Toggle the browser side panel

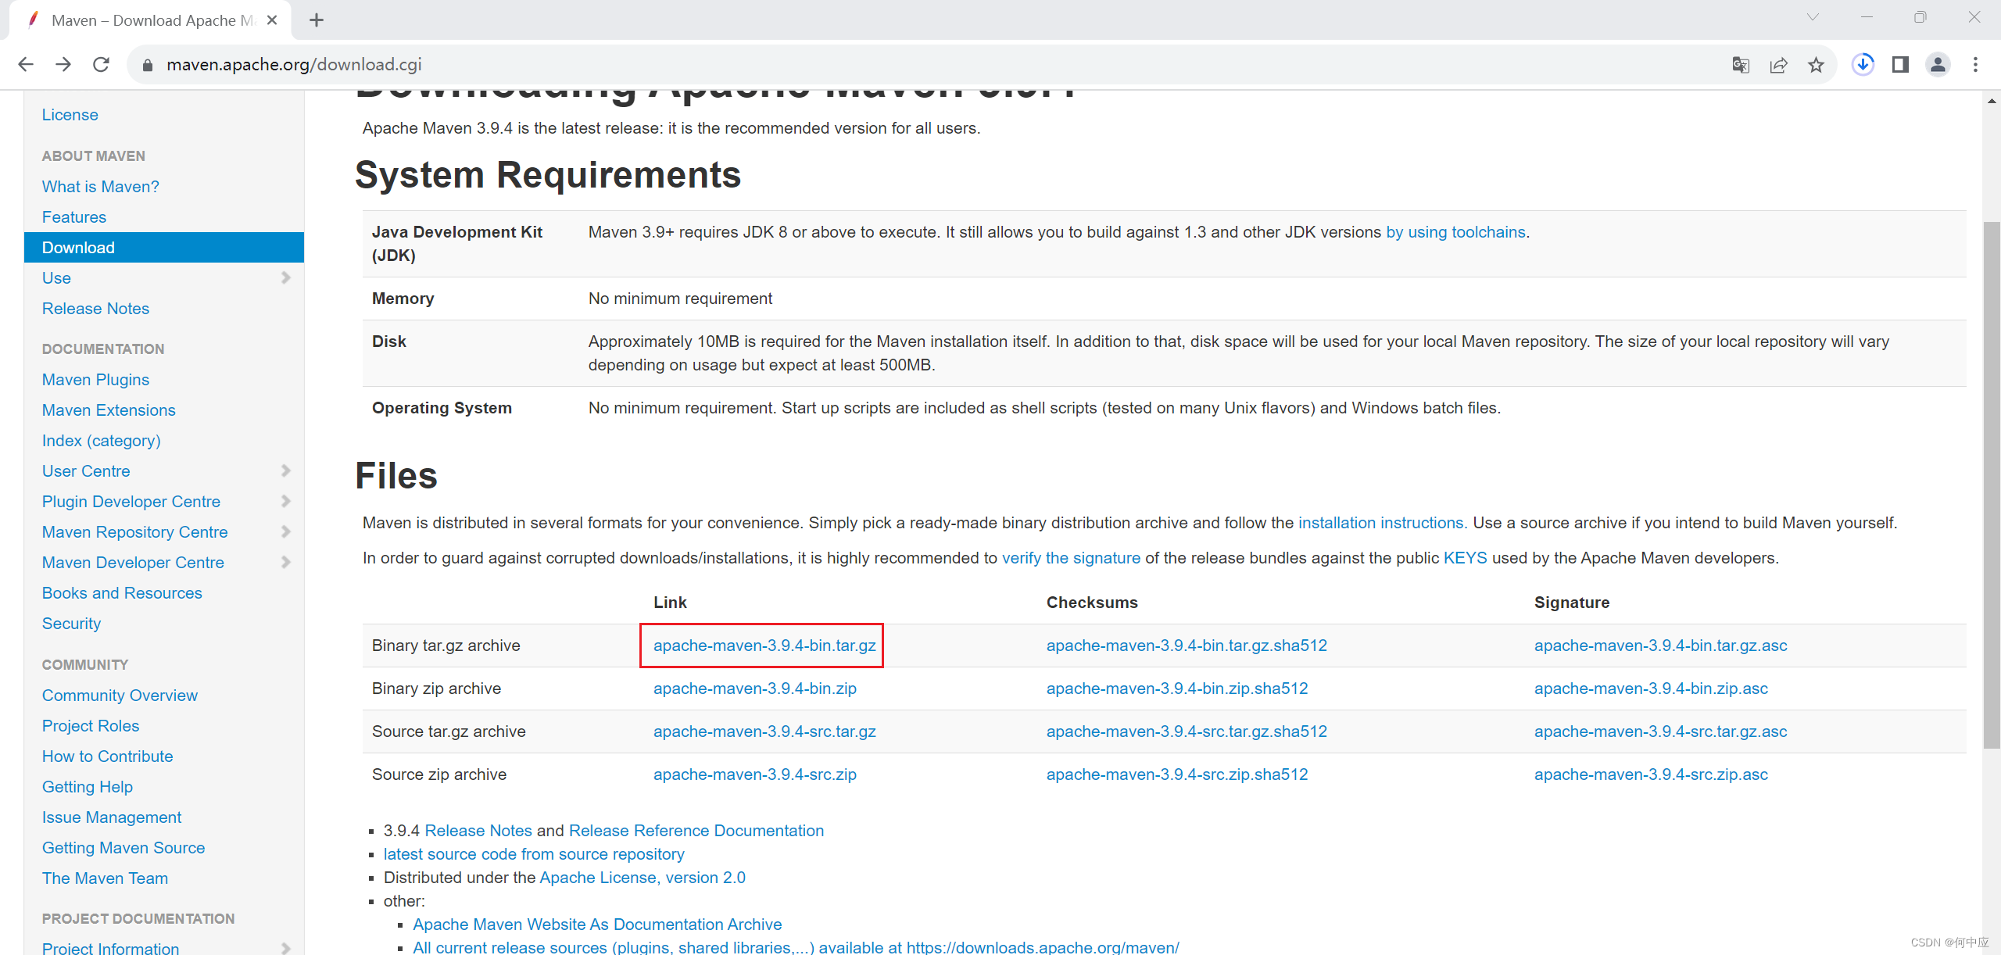[1900, 65]
